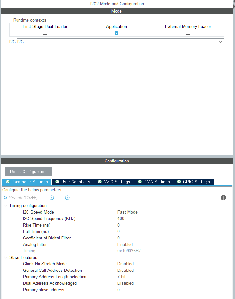Open the GPIO Settings tab
The width and height of the screenshot is (235, 299).
pyautogui.click(x=194, y=182)
